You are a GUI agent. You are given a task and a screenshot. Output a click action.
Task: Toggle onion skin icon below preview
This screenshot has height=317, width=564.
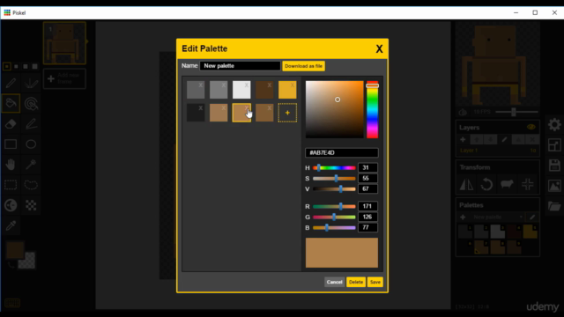pos(464,112)
